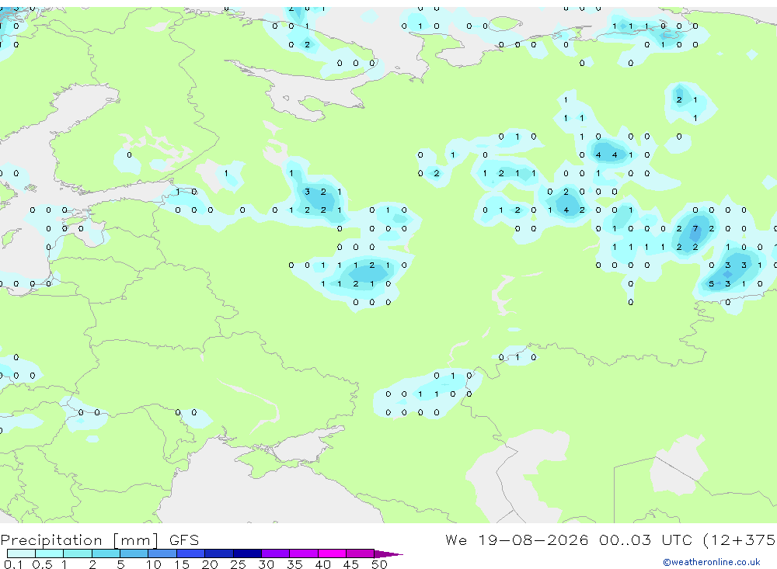Click the 20–25 mm dark blue swatch
The image size is (777, 569).
(219, 553)
